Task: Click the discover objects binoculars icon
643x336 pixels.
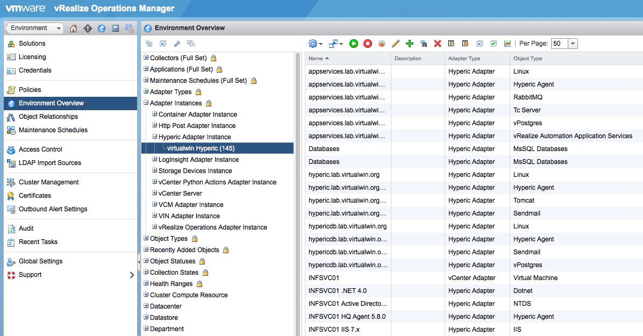Action: (x=424, y=44)
